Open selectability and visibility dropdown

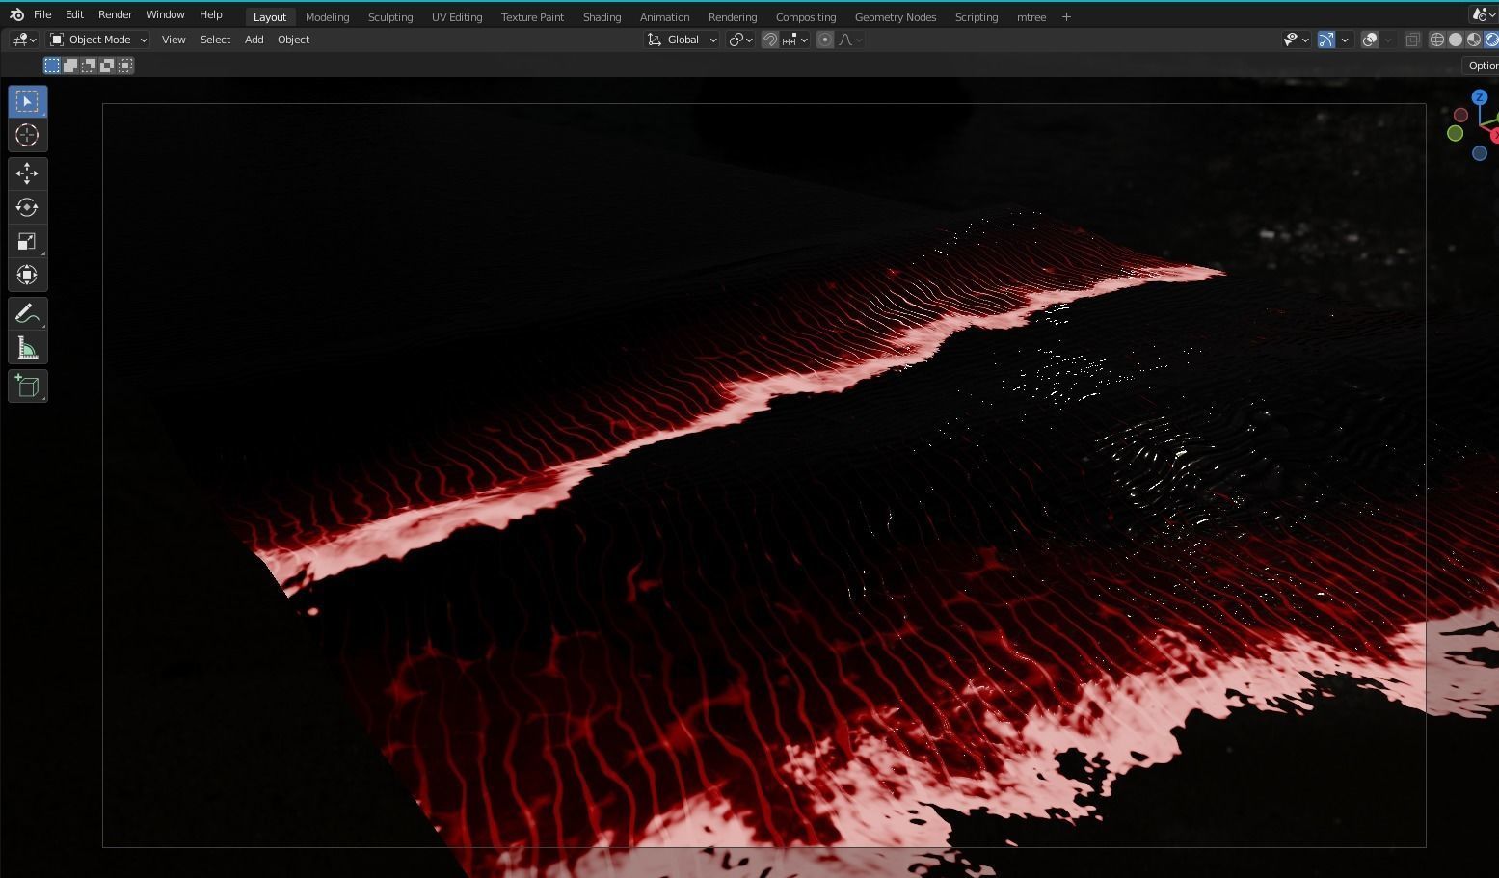[x=1296, y=40]
